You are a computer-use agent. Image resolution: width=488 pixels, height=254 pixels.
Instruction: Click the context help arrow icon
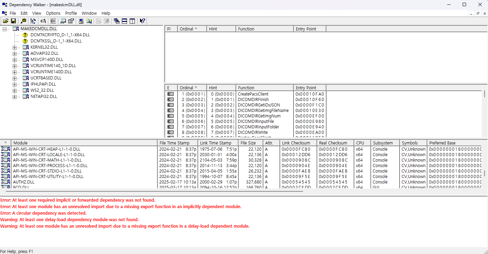tap(142, 21)
